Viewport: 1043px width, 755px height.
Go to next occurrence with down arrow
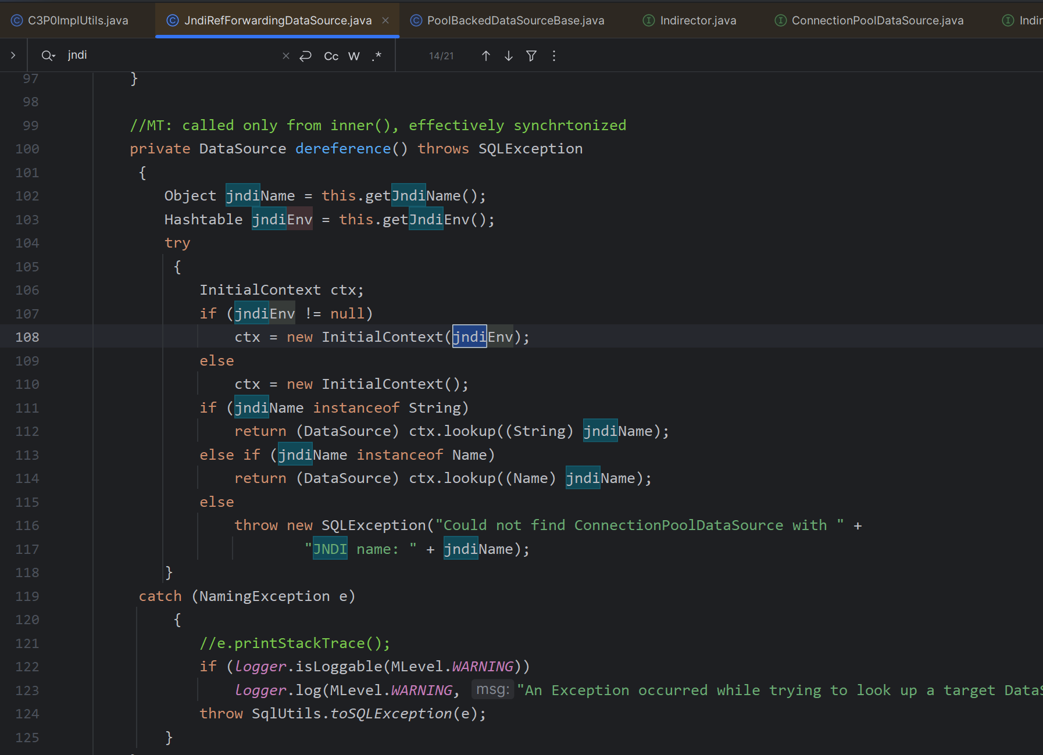[x=509, y=56]
